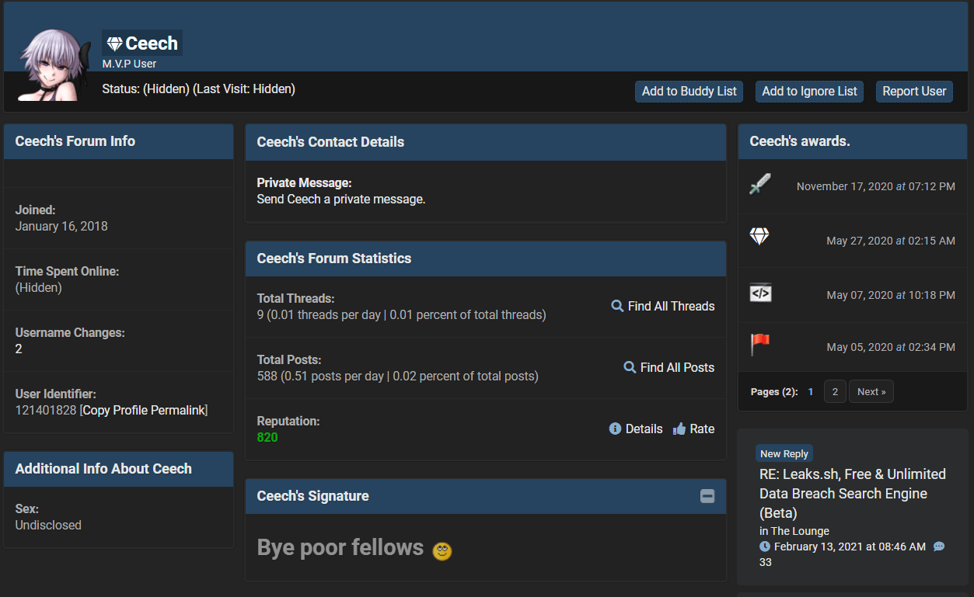Open Find All Threads link
The width and height of the screenshot is (974, 597).
pos(671,306)
